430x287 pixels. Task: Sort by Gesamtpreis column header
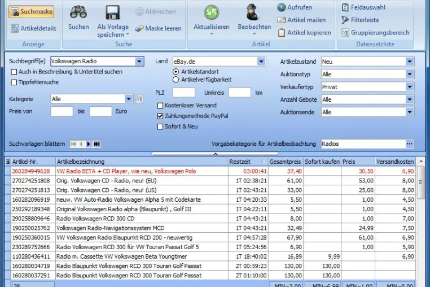pos(285,162)
